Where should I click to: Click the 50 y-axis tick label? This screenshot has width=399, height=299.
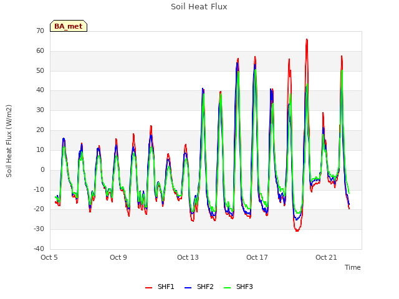click(x=40, y=70)
